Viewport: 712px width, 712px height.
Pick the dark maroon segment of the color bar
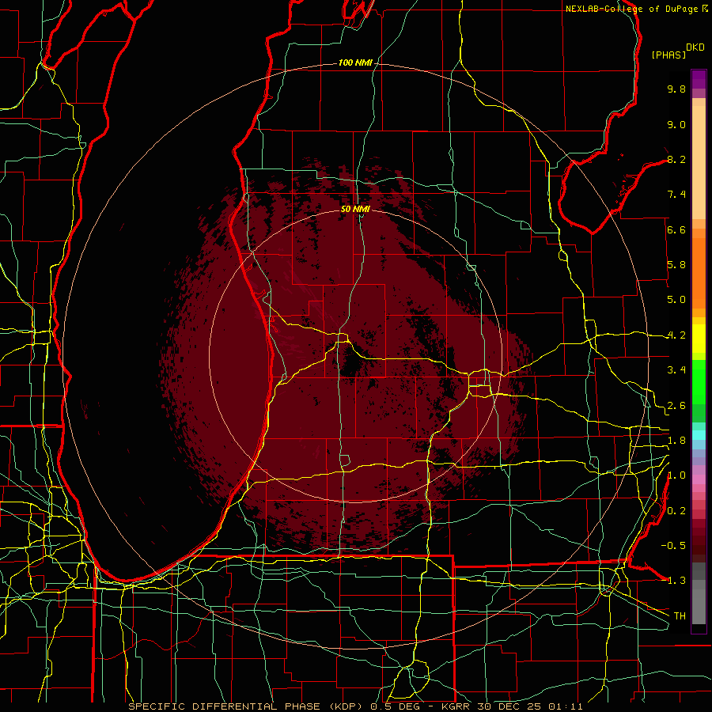tap(699, 550)
